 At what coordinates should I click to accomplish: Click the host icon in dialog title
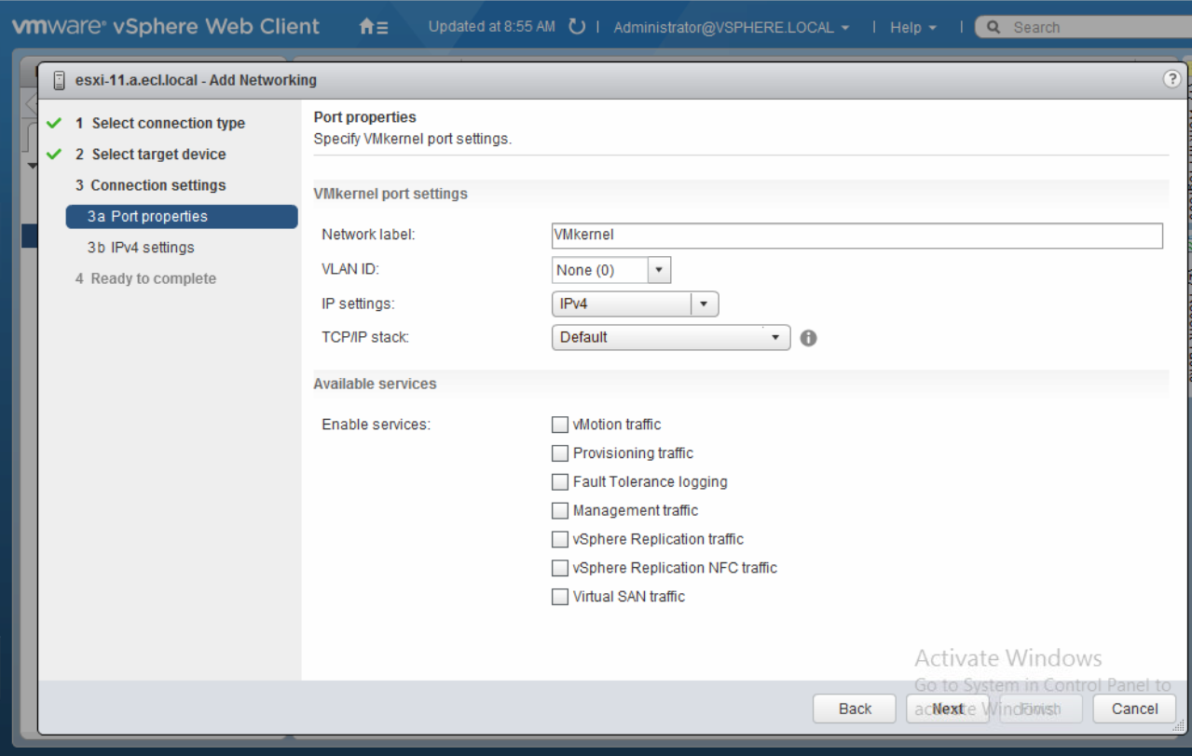point(60,80)
